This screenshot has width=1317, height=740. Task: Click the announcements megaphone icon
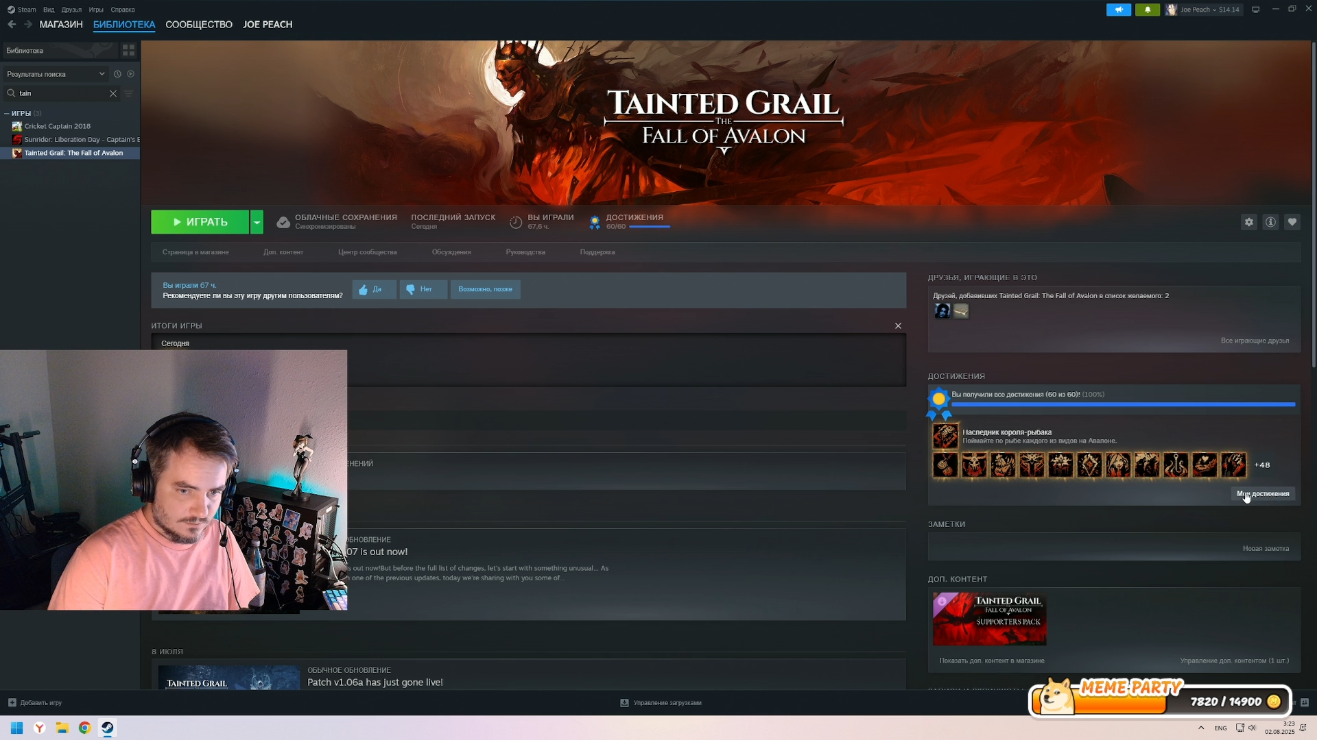1118,10
